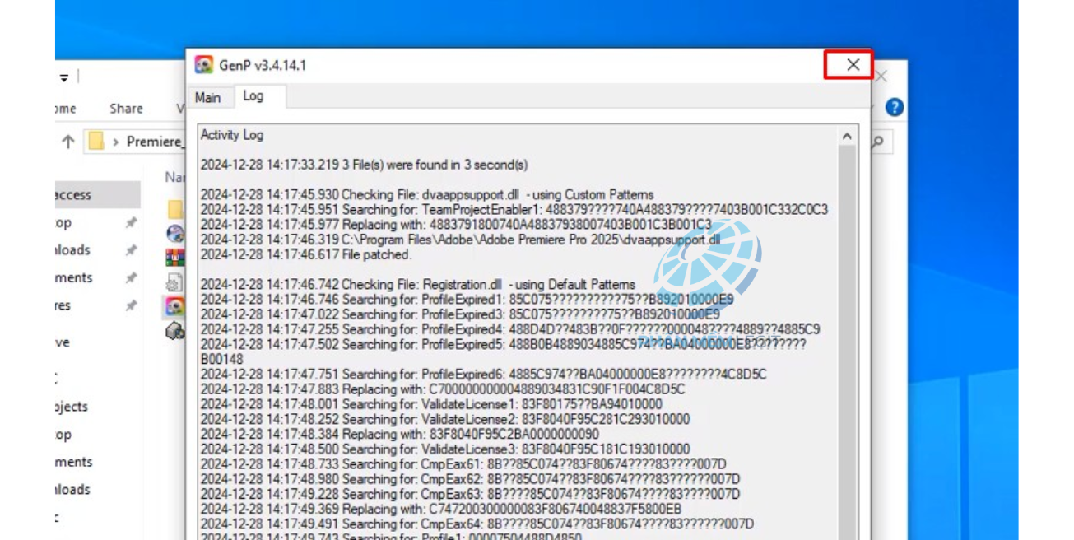1074x540 pixels.
Task: Click the 14:17:47.883 "Replacing with" log line
Action: pos(443,389)
